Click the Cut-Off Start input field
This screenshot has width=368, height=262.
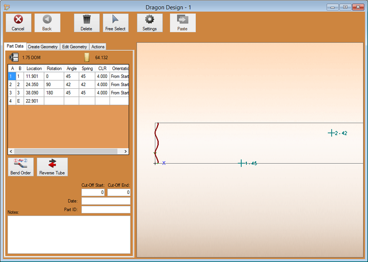point(93,192)
